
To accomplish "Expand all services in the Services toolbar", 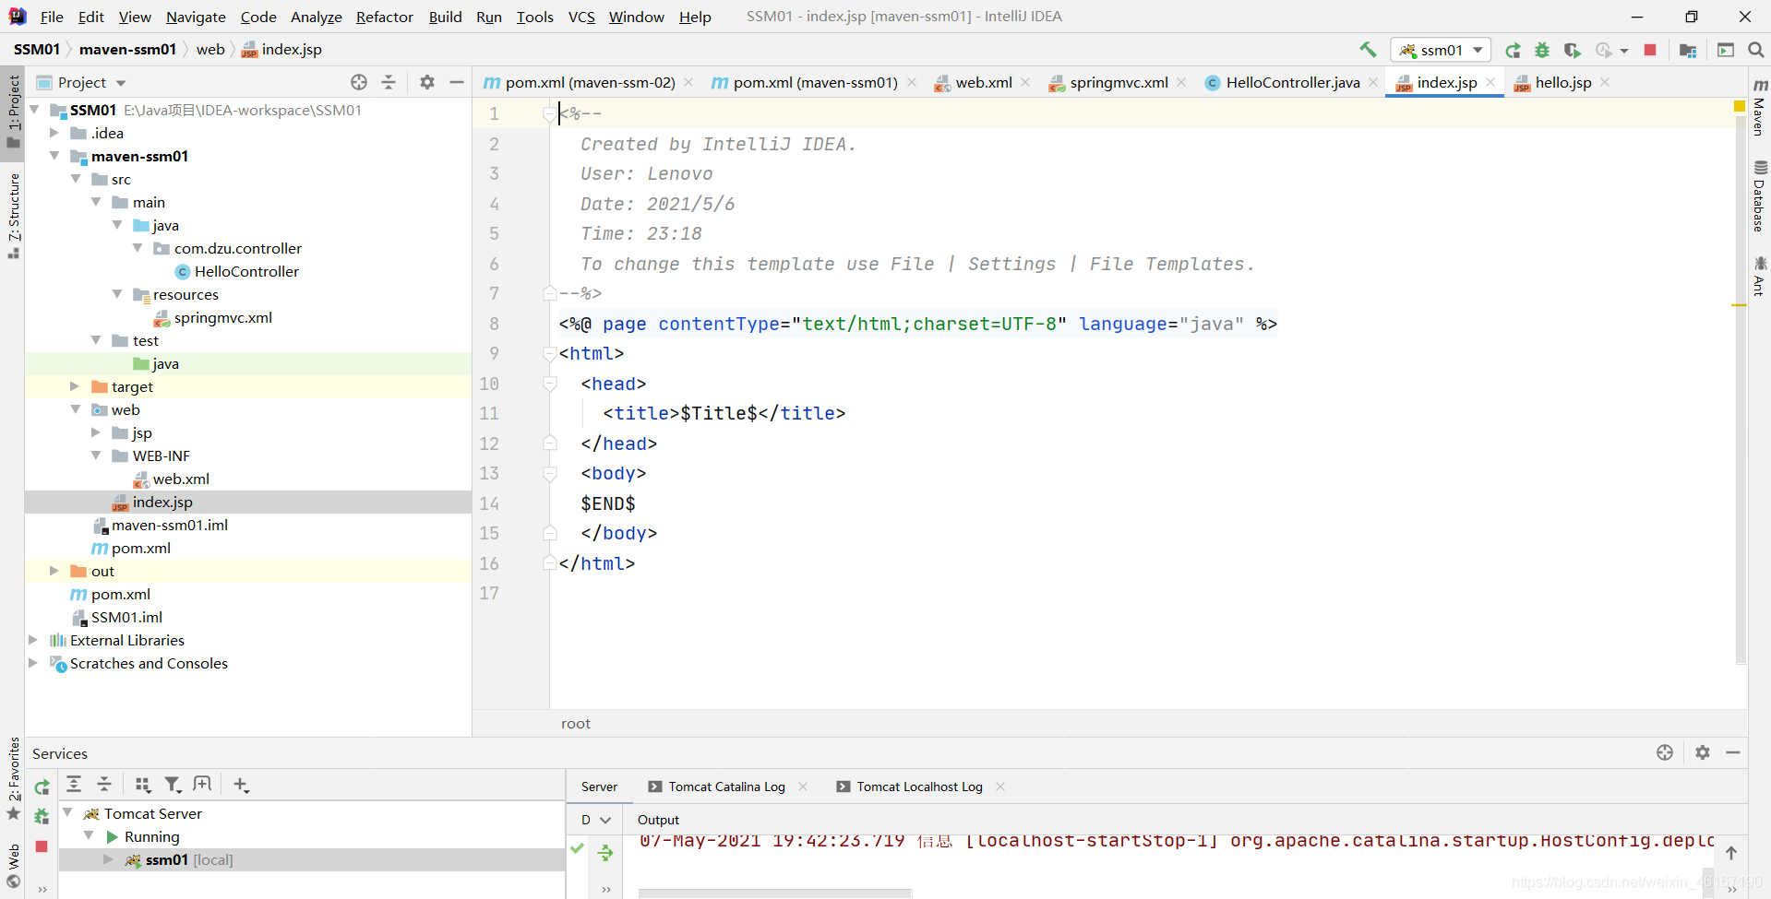I will (x=74, y=785).
